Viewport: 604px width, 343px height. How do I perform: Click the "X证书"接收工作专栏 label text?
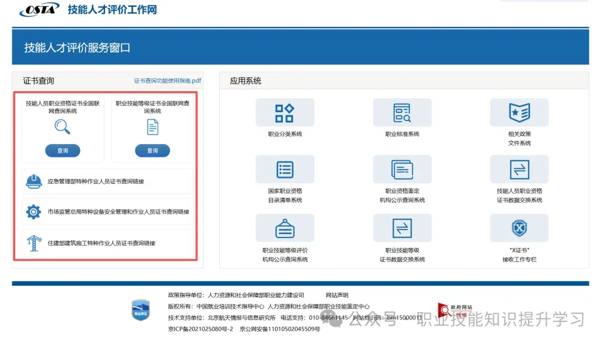coord(519,255)
